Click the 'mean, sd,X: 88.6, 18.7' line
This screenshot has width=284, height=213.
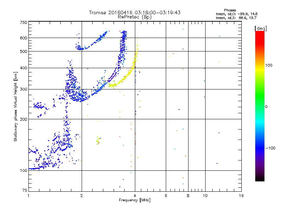236,18
